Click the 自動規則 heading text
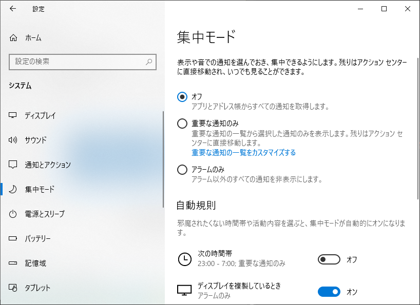 [196, 205]
